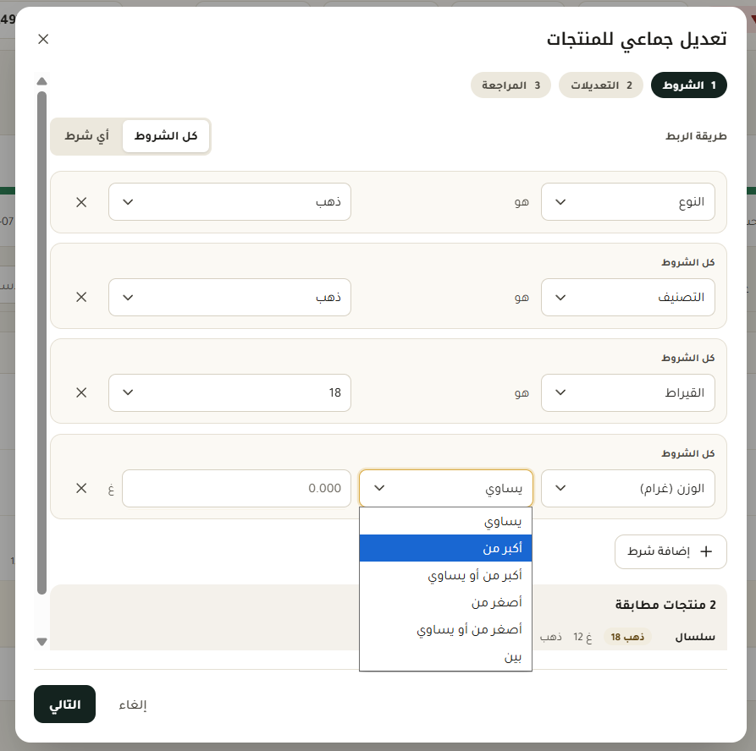Click إلغاء to cancel
Image resolution: width=756 pixels, height=751 pixels.
[133, 704]
